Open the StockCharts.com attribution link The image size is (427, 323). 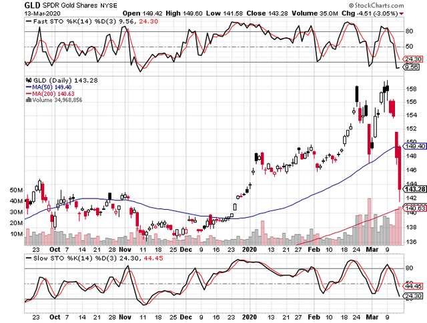tap(376, 5)
